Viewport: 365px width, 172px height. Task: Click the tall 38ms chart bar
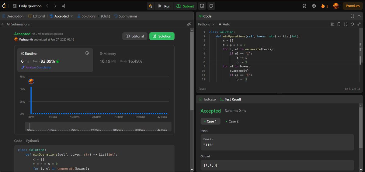(x=31, y=100)
